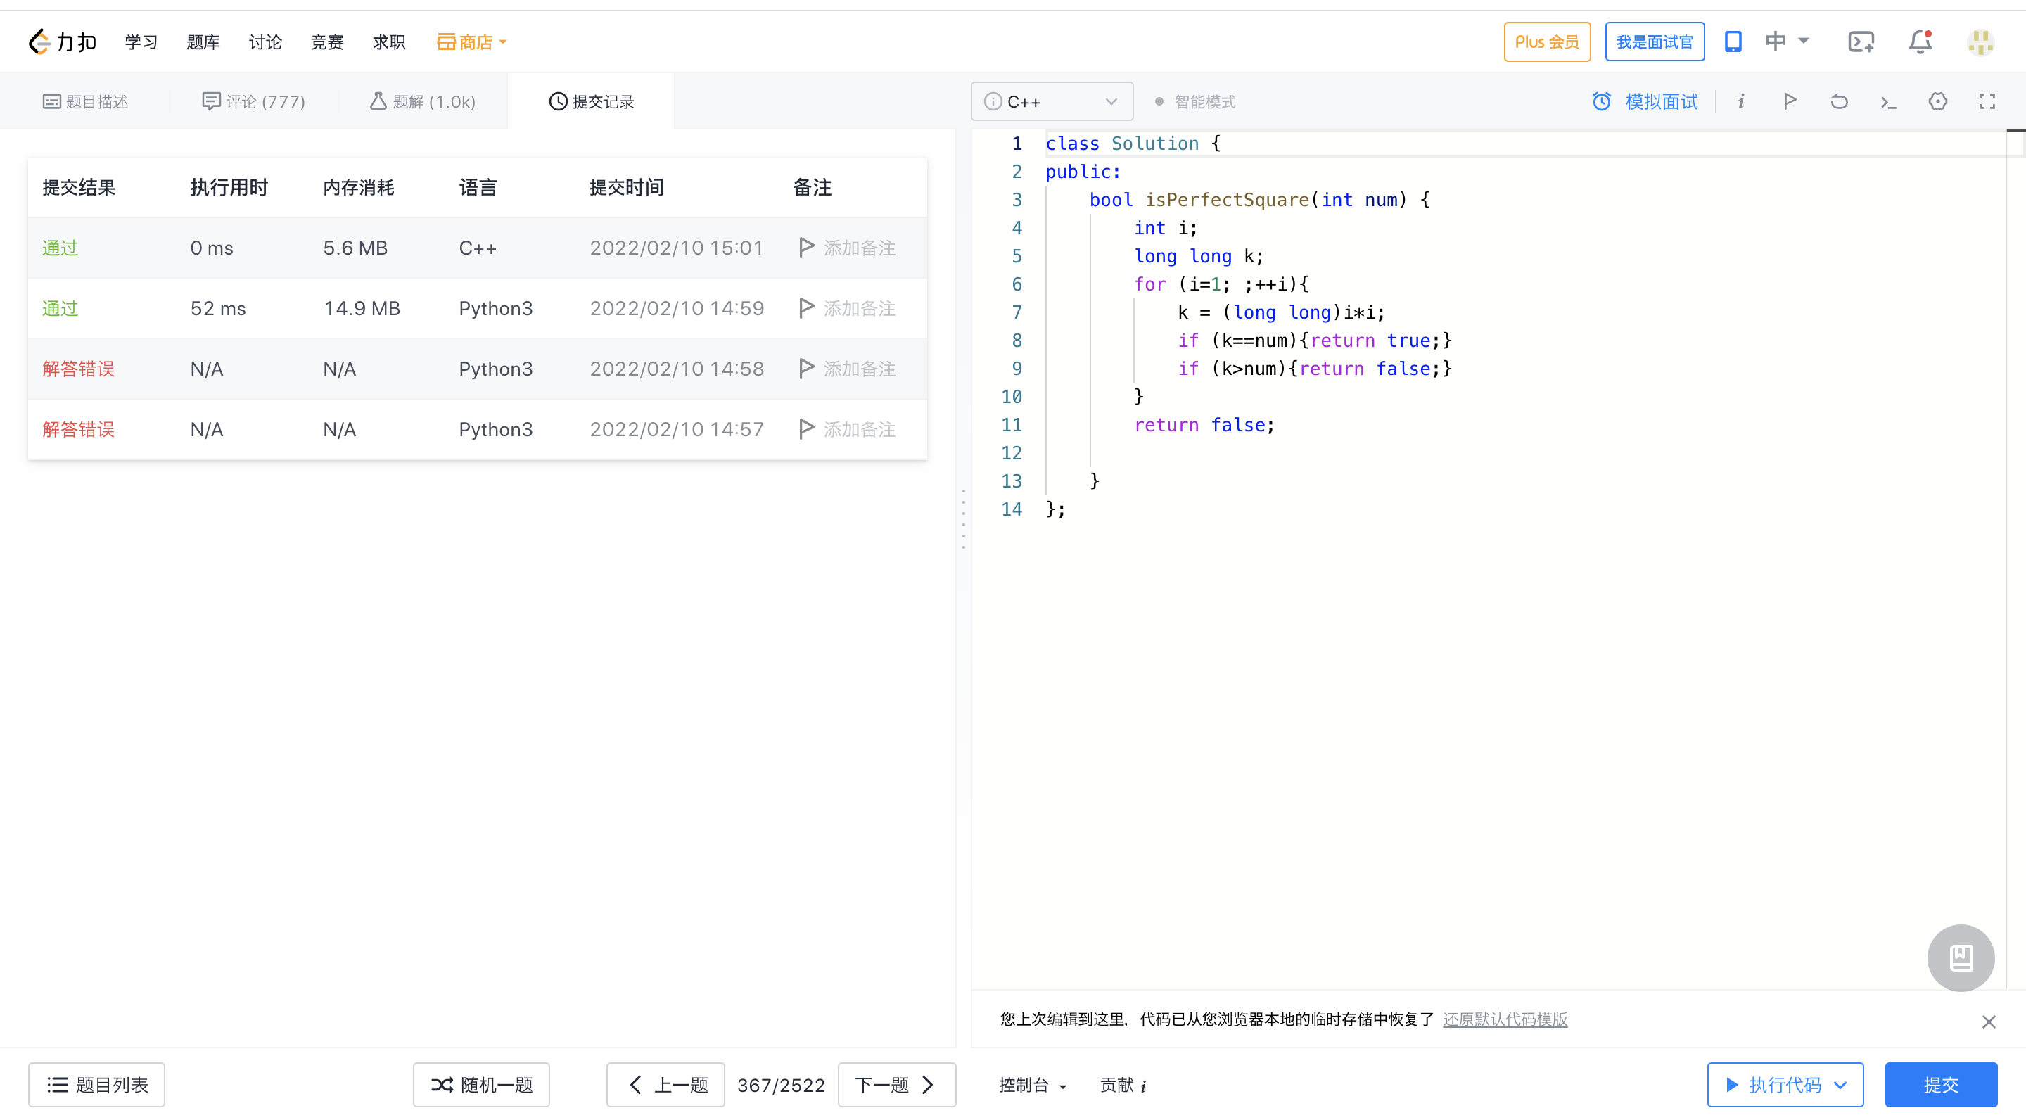Open the mobile app download icon
This screenshot has height=1120, width=2026.
1733,42
